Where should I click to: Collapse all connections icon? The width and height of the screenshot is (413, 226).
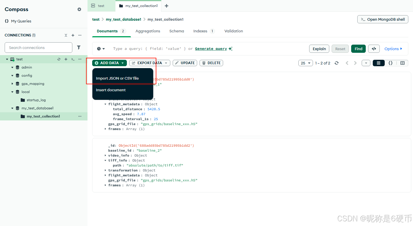(66, 35)
